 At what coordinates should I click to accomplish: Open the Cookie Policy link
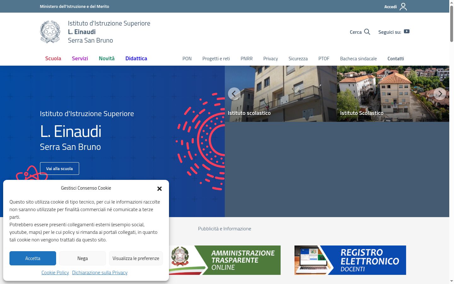point(55,272)
